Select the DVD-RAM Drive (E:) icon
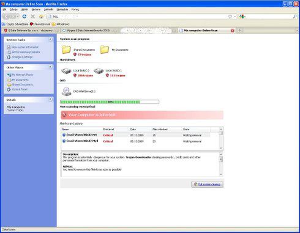This screenshot has height=233, width=300. 67,91
